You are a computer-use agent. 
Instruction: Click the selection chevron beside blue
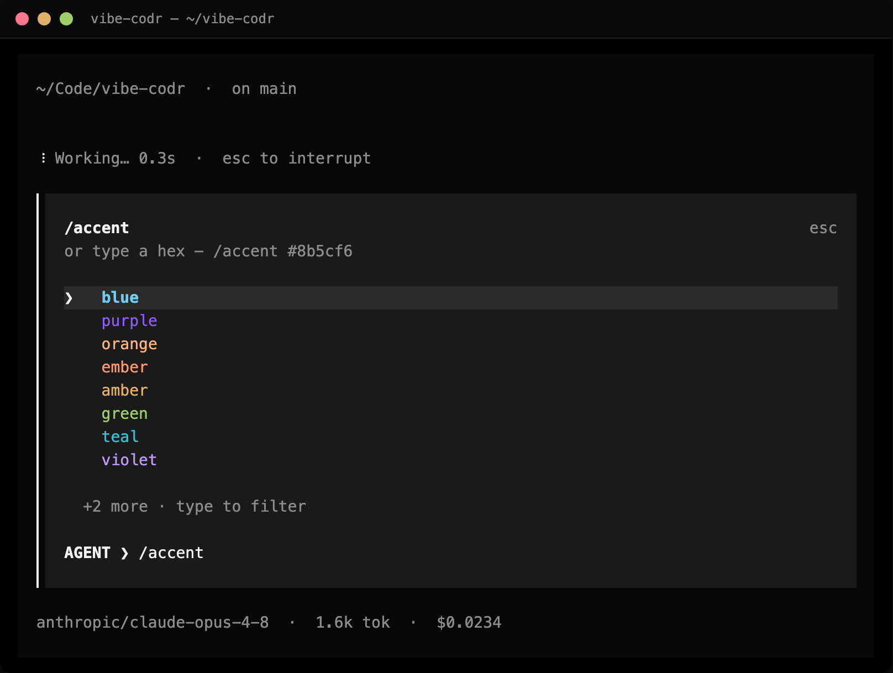pyautogui.click(x=69, y=298)
